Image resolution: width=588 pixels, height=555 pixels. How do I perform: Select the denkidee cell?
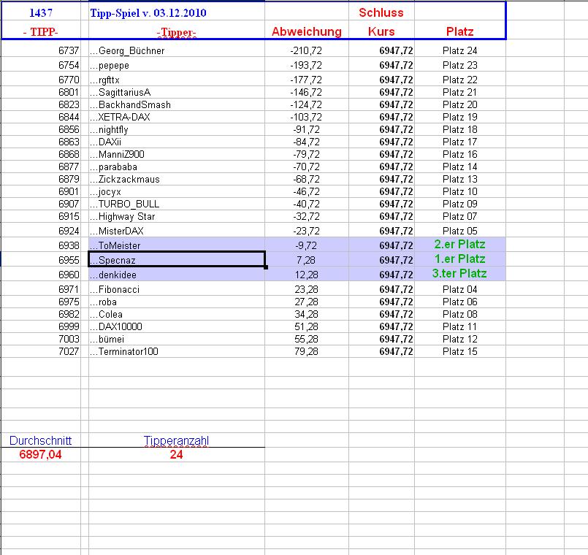(x=177, y=275)
